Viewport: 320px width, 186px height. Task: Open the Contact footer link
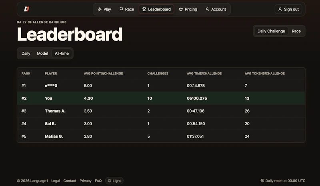(70, 181)
